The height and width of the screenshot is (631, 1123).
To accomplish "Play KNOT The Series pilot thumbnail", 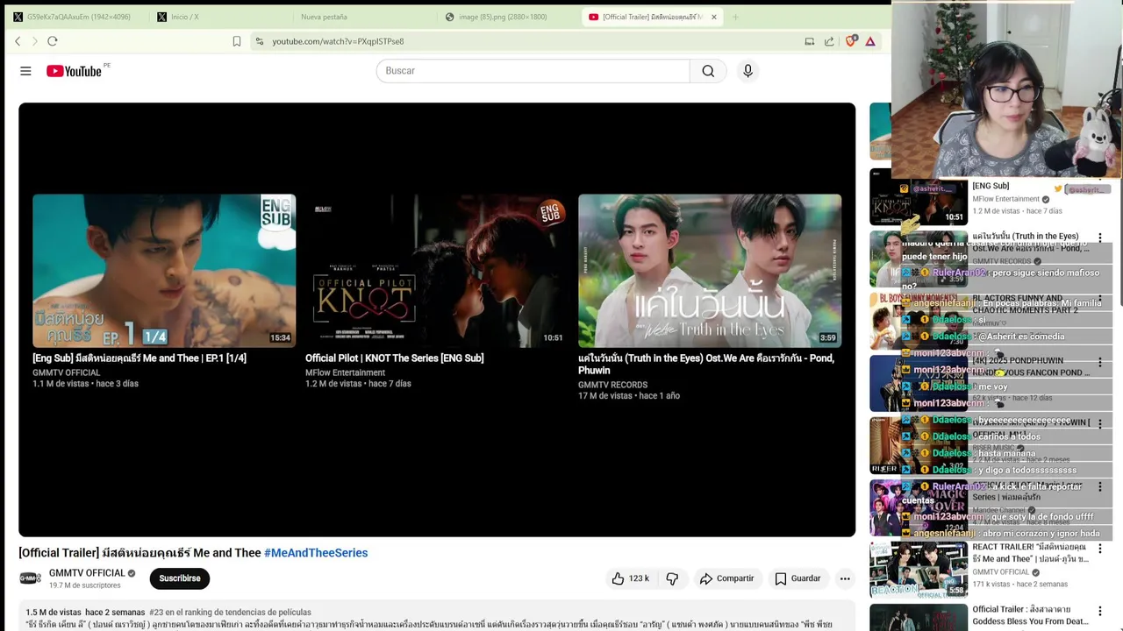I will pyautogui.click(x=437, y=271).
